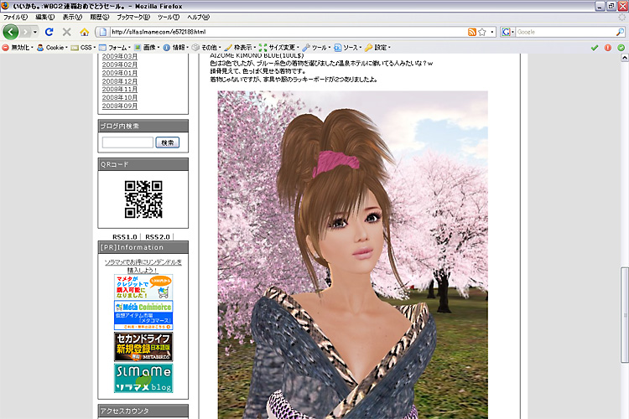Image resolution: width=629 pixels, height=419 pixels.
Task: Click the vertical scrollbar thumb
Action: (625, 315)
